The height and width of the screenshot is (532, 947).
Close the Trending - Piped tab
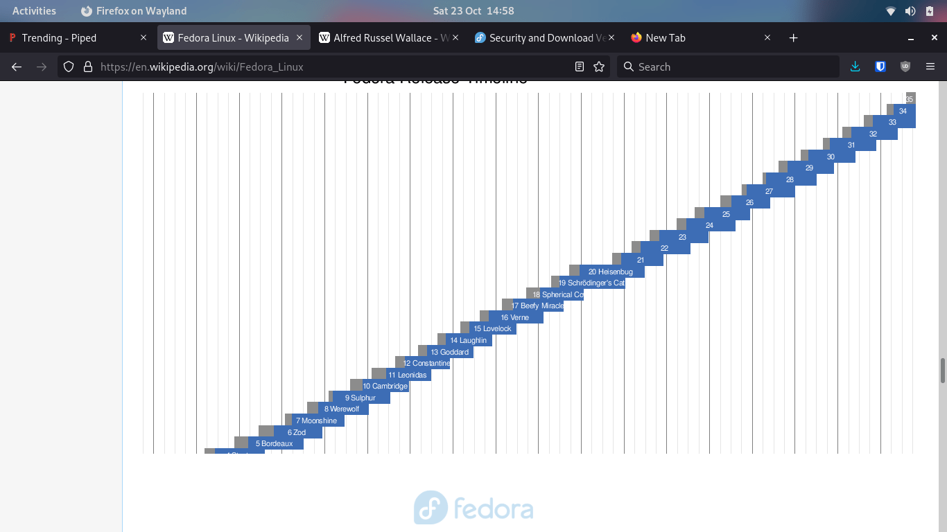point(144,38)
